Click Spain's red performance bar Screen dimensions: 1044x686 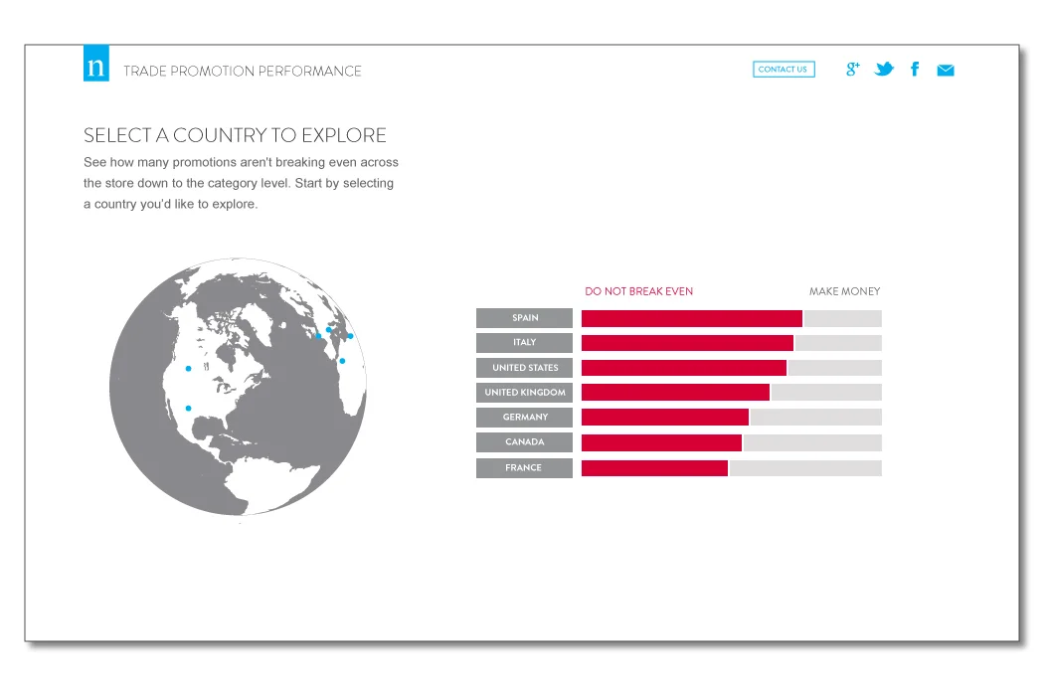click(692, 318)
